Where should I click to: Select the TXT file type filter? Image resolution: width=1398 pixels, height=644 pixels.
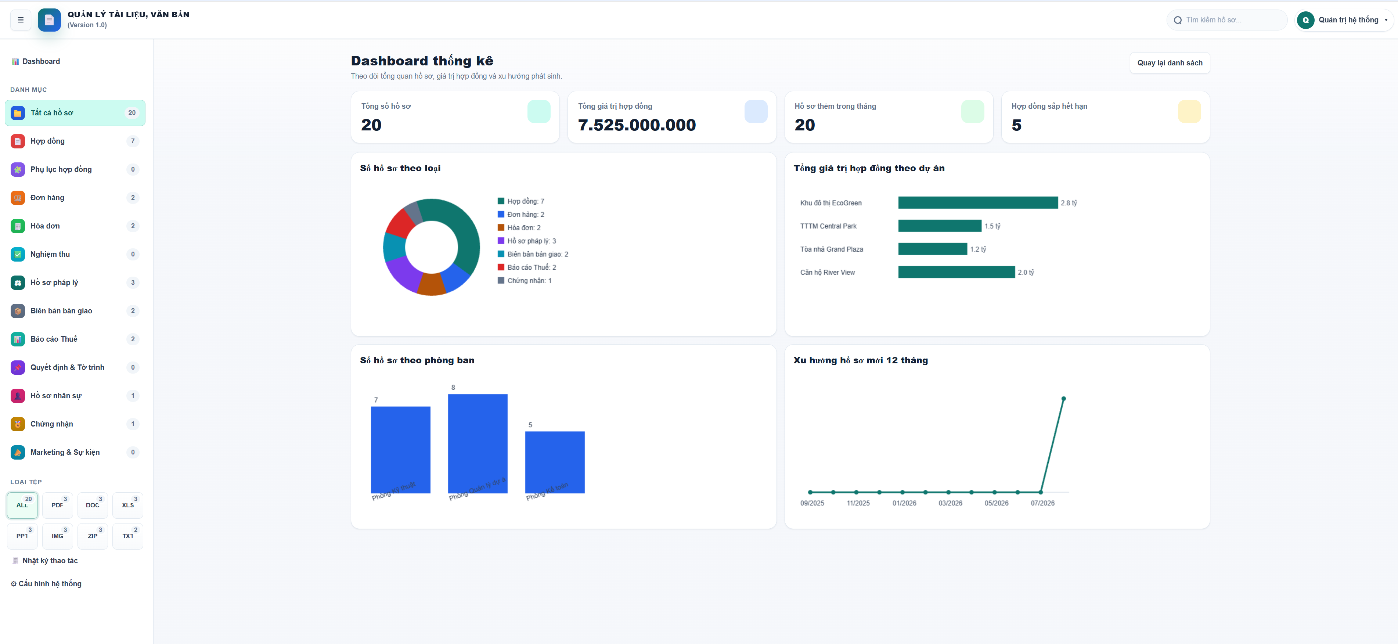point(127,536)
